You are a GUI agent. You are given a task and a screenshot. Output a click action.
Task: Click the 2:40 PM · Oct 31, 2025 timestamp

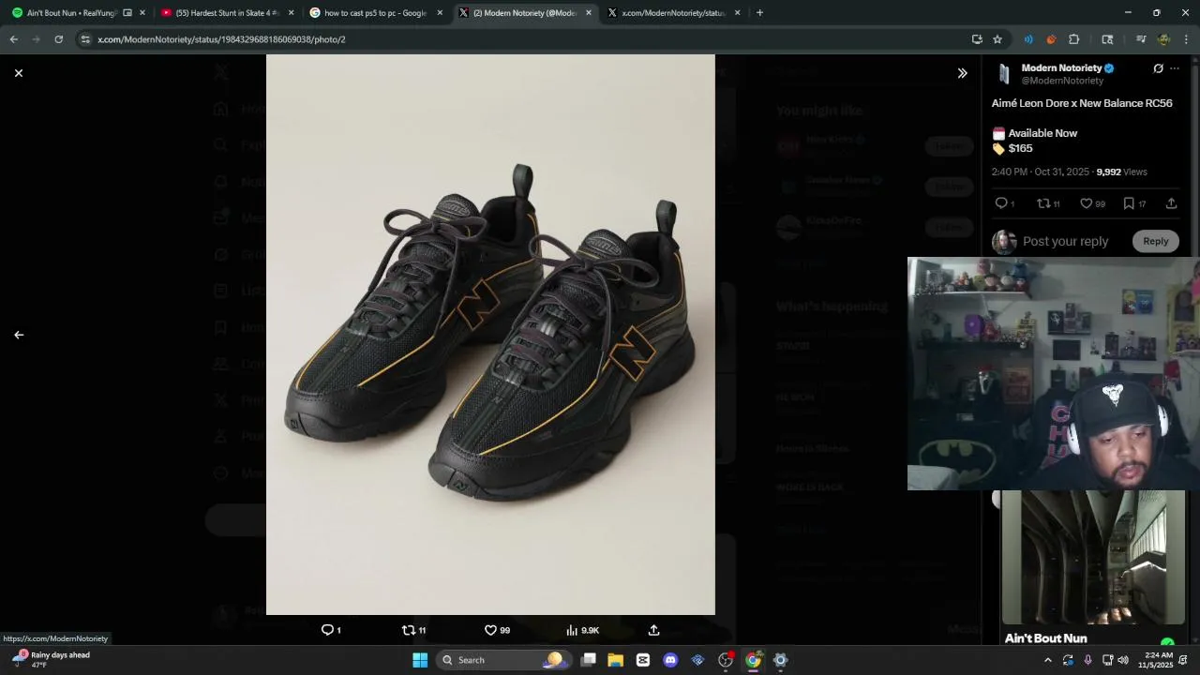1041,172
